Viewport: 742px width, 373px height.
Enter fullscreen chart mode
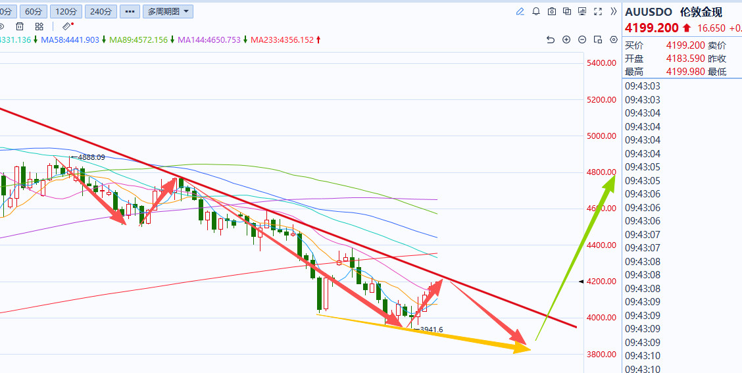coord(598,11)
